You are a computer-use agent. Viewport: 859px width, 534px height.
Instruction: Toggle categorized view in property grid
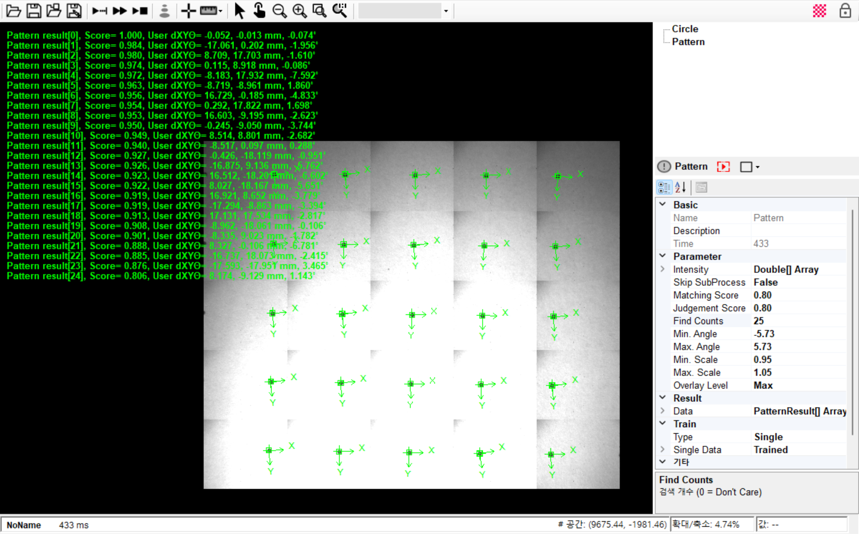click(664, 188)
